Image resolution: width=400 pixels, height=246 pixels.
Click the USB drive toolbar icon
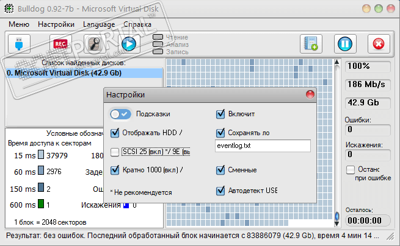(x=19, y=44)
